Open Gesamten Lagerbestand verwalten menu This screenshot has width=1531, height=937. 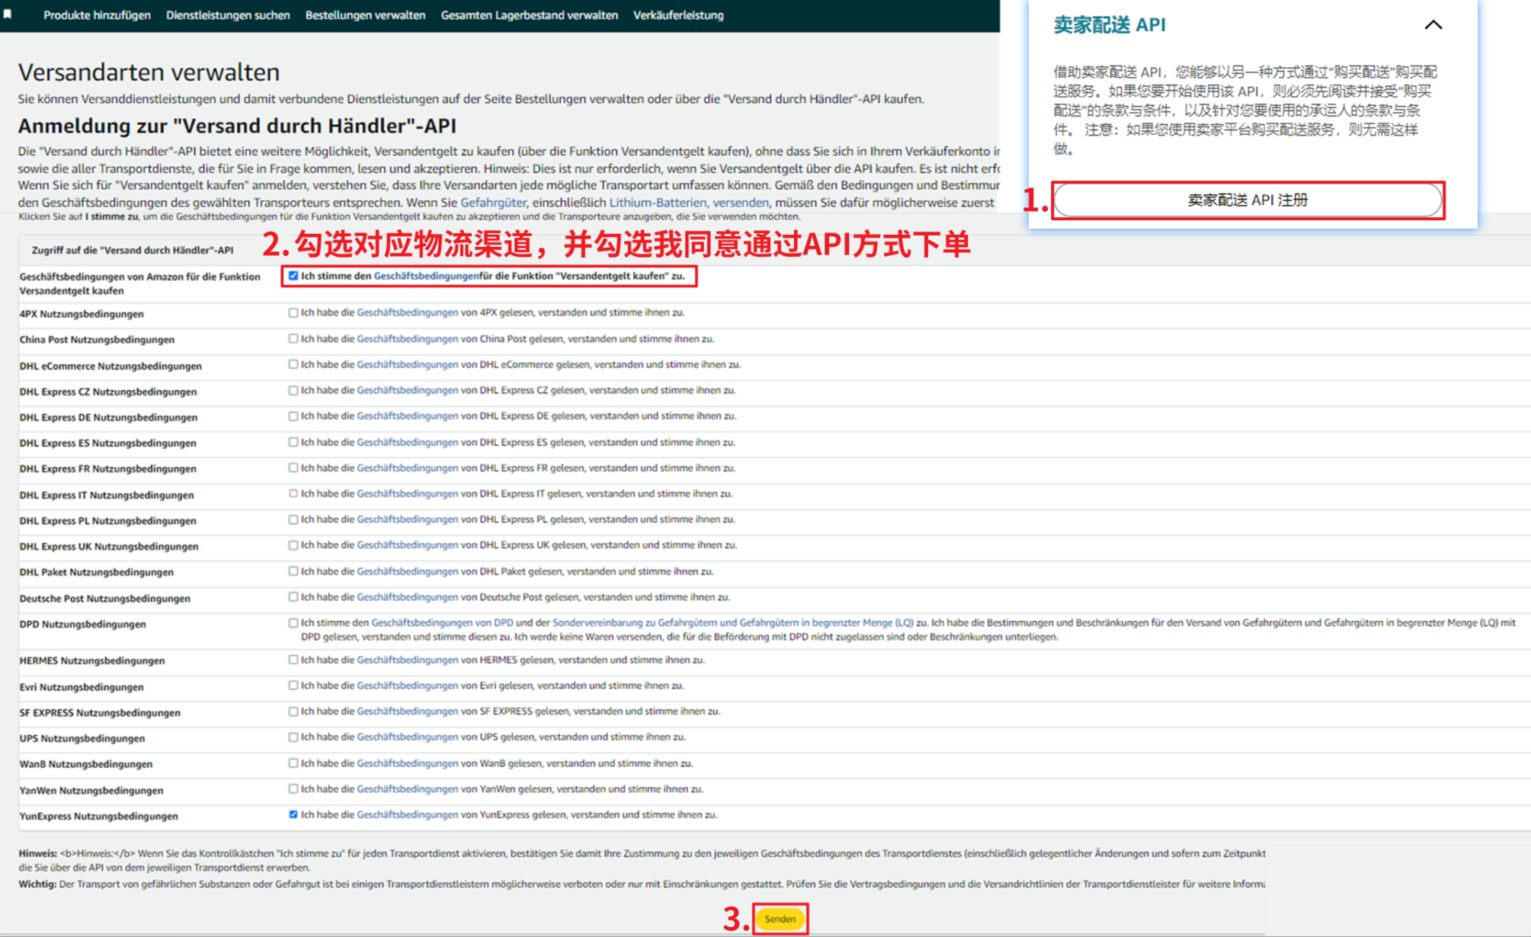coord(529,15)
